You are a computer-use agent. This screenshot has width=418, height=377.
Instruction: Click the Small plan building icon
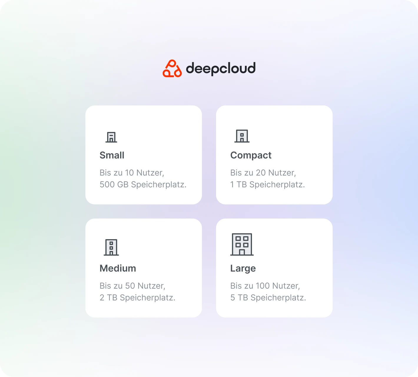pyautogui.click(x=111, y=137)
